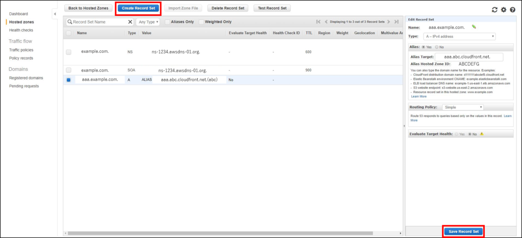The height and width of the screenshot is (238, 522).
Task: Go to next page of record sets
Action: click(388, 22)
